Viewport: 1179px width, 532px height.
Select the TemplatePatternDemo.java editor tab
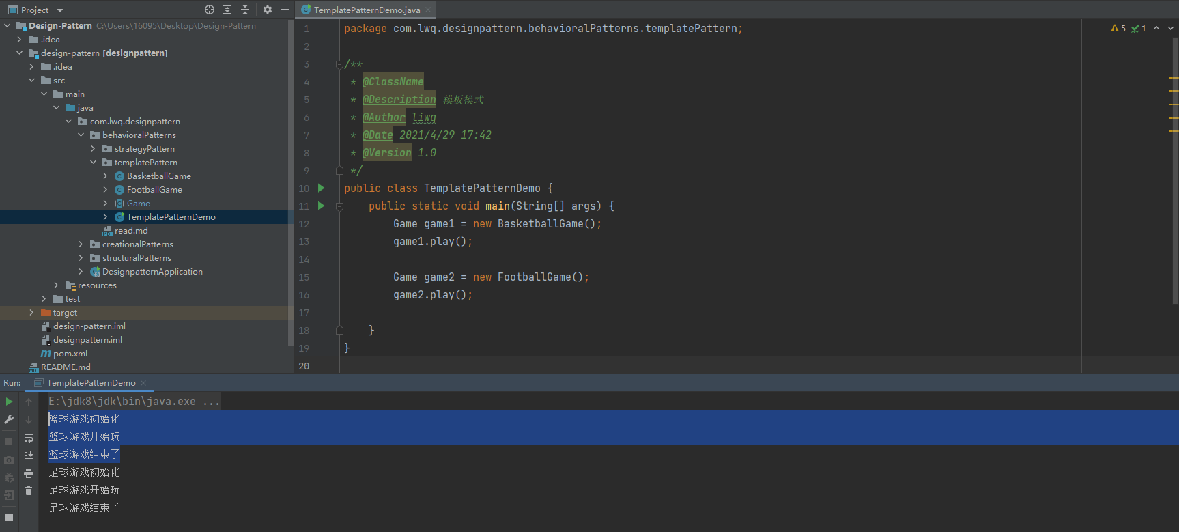[367, 10]
